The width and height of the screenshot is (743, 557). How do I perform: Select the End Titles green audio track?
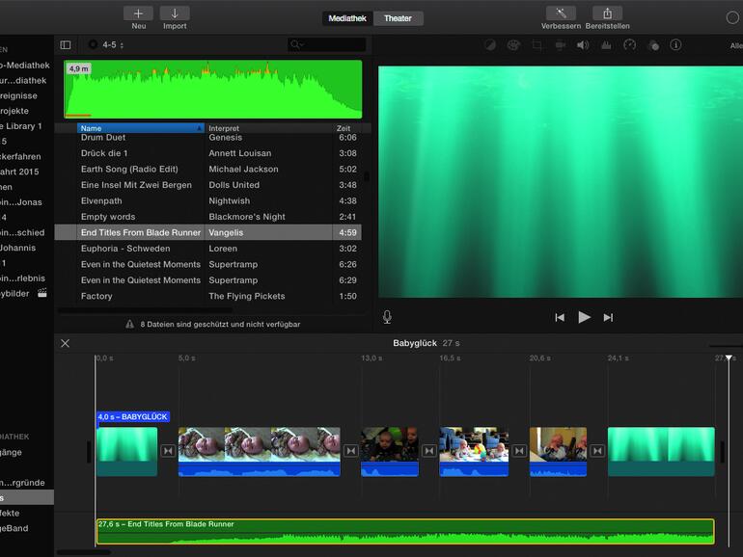tap(405, 532)
